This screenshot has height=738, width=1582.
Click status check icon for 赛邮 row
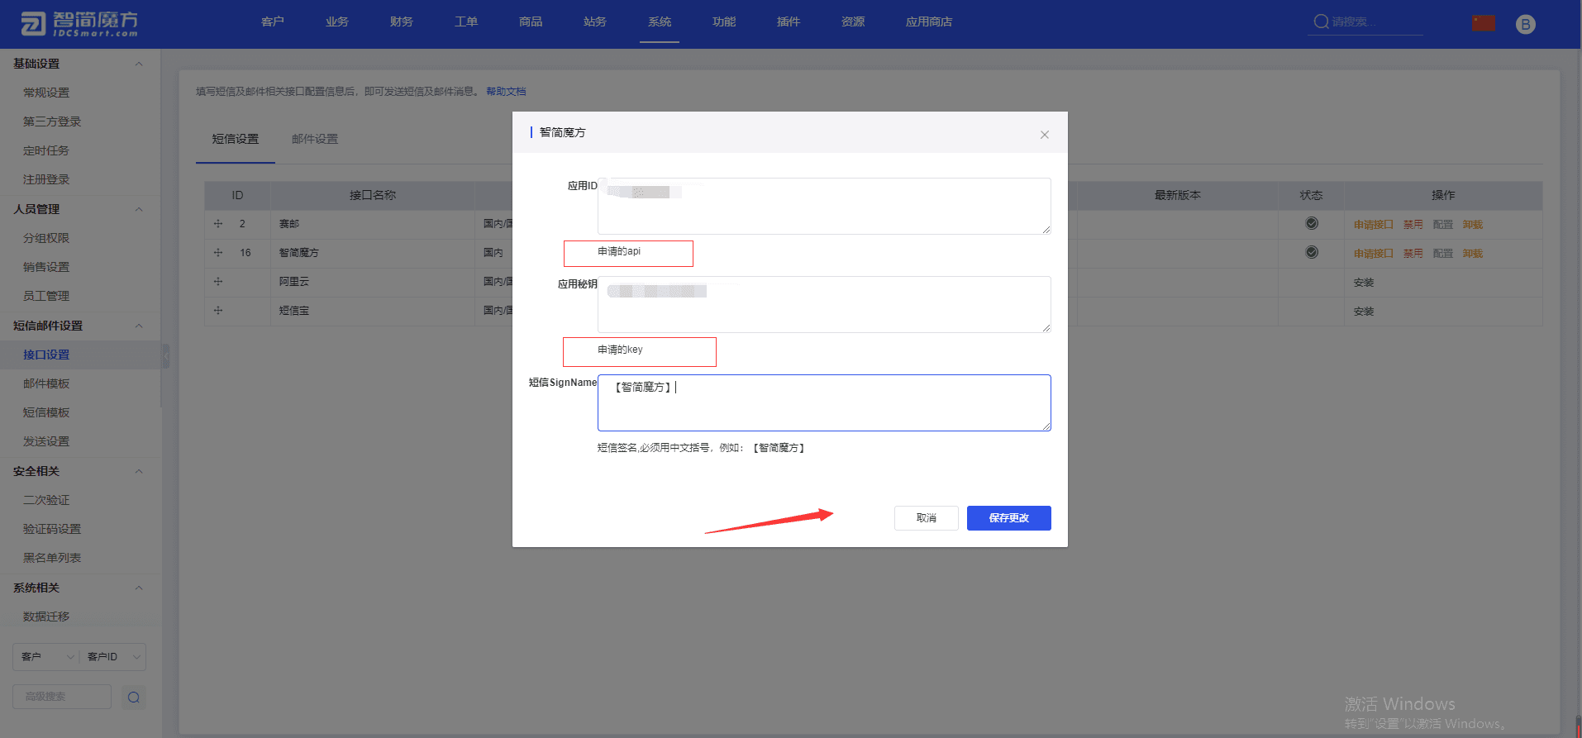(x=1312, y=223)
